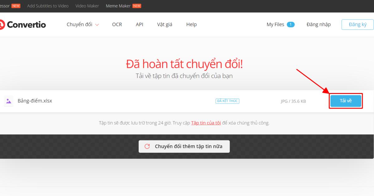Click the circular refresh icon before Chuyển đổi thêm tập tin nữa
The width and height of the screenshot is (374, 196).
tap(147, 146)
